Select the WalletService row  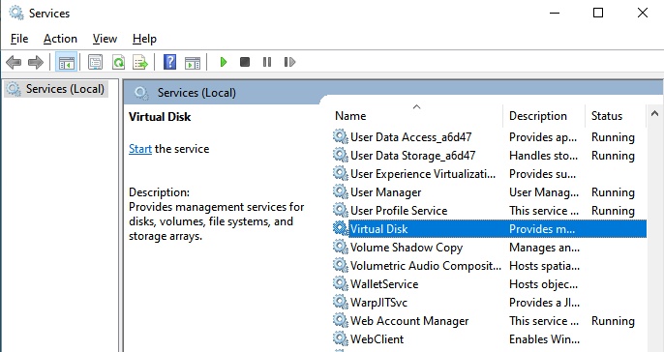[489, 284]
